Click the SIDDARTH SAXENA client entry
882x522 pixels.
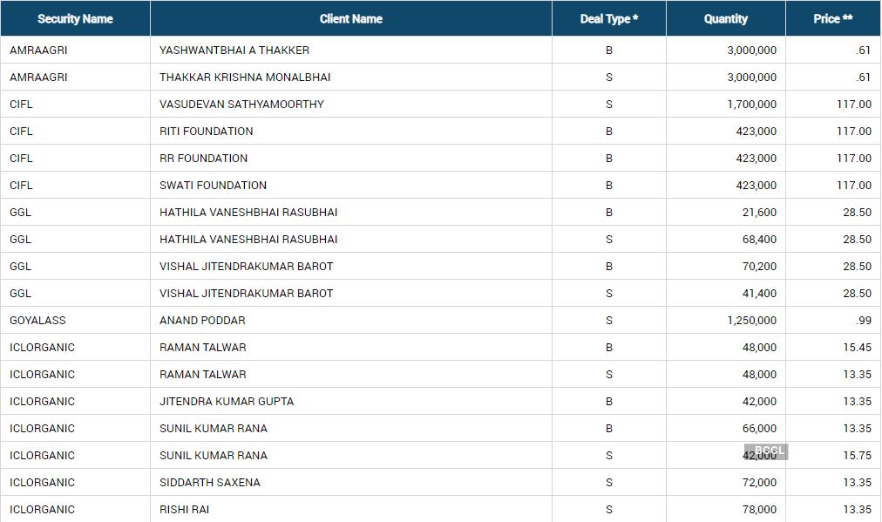pos(210,483)
